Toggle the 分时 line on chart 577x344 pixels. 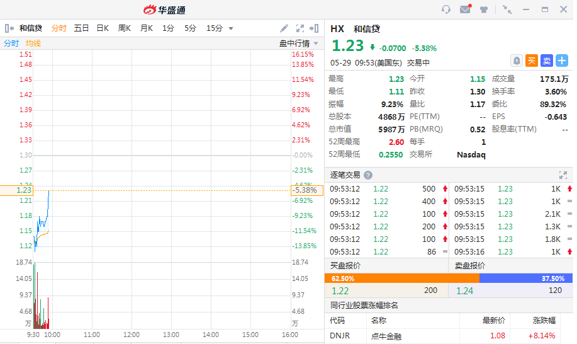click(x=11, y=43)
